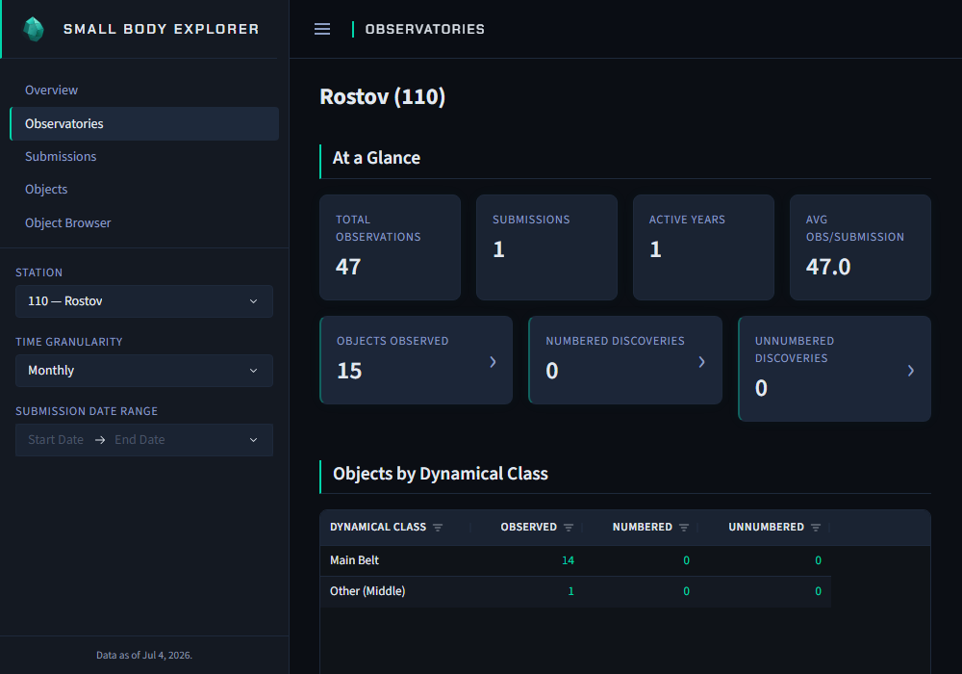962x674 pixels.
Task: Open the Unnumbered Discoveries card
Action: [834, 369]
